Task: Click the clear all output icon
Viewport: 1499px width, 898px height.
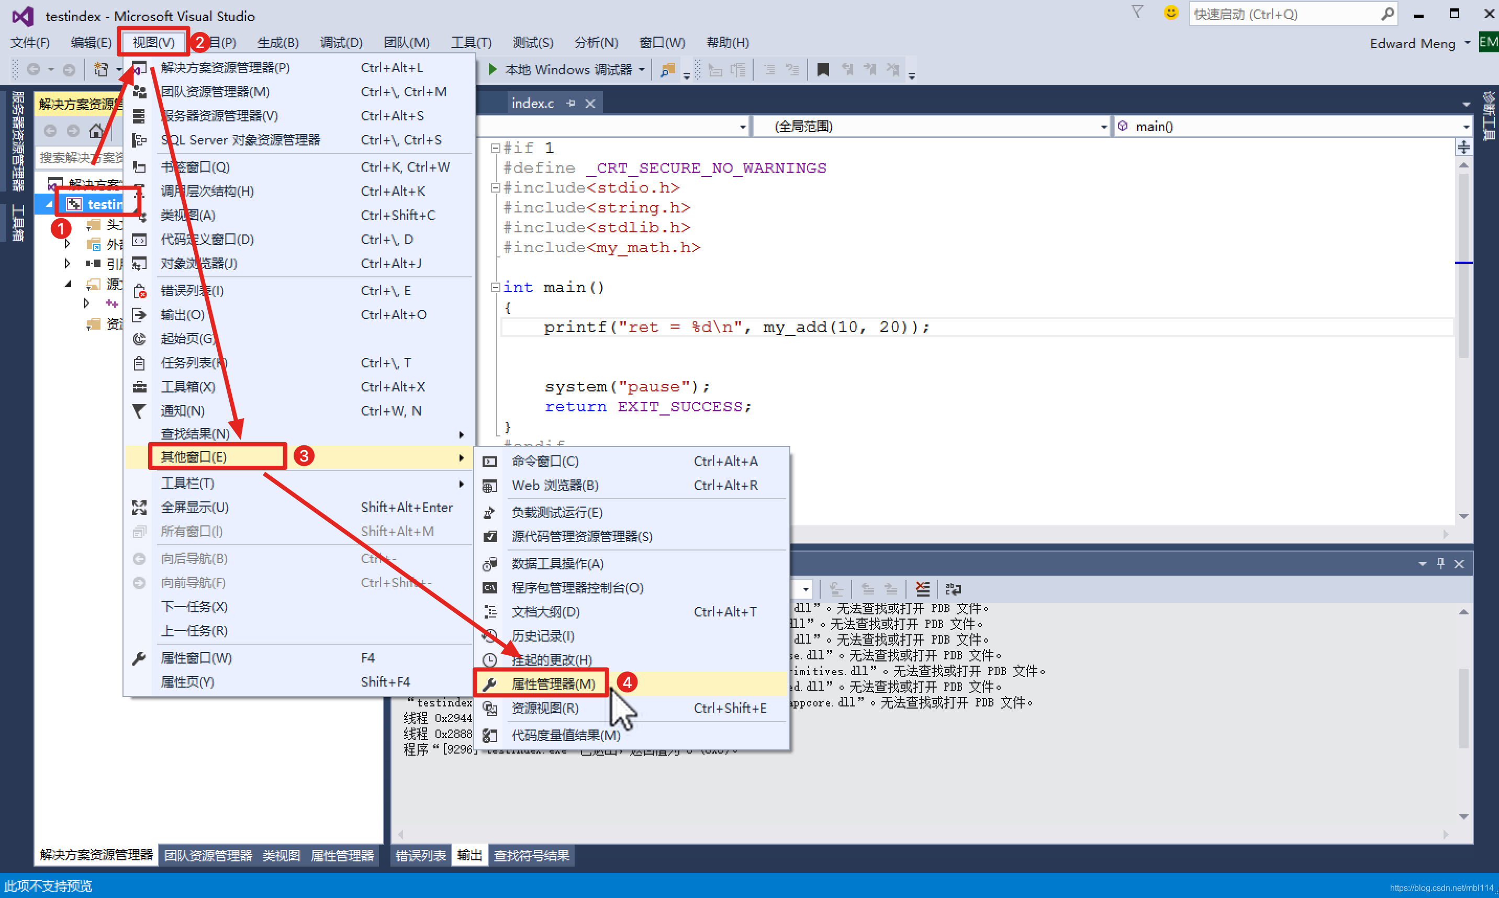Action: 922,588
